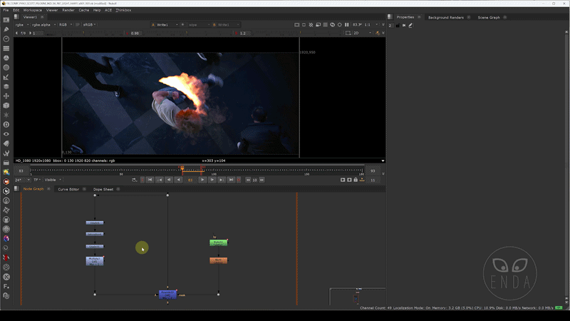Open the Render menu
This screenshot has width=570, height=321.
(68, 10)
